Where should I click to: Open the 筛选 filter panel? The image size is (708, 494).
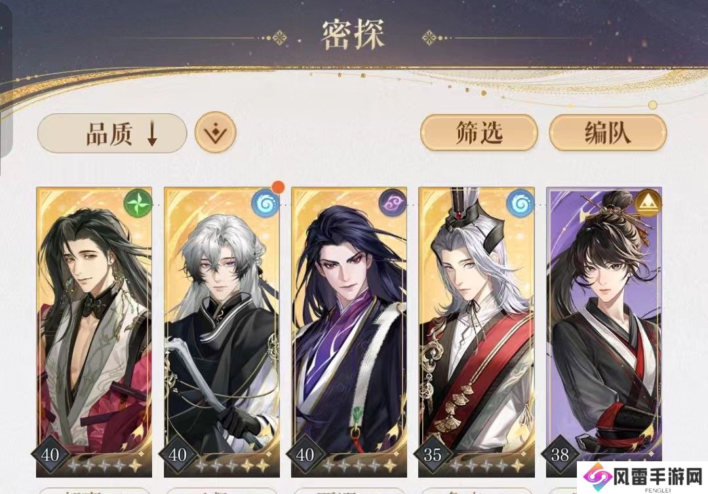tap(479, 132)
